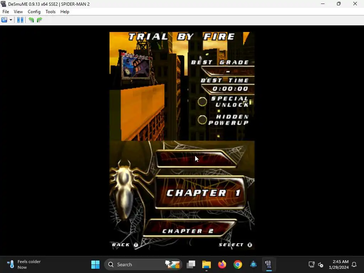Open the Tools menu

[x=50, y=12]
